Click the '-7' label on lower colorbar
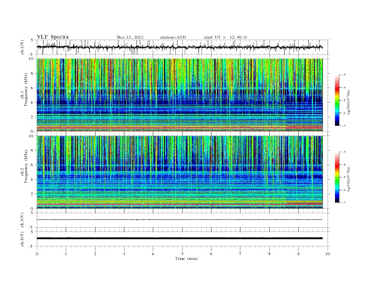Image resolution: width=369 pixels, height=285 pixels. [x=344, y=203]
